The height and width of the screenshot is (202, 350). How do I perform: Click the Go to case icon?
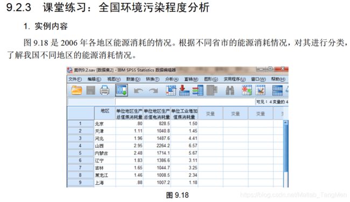coord(171,90)
